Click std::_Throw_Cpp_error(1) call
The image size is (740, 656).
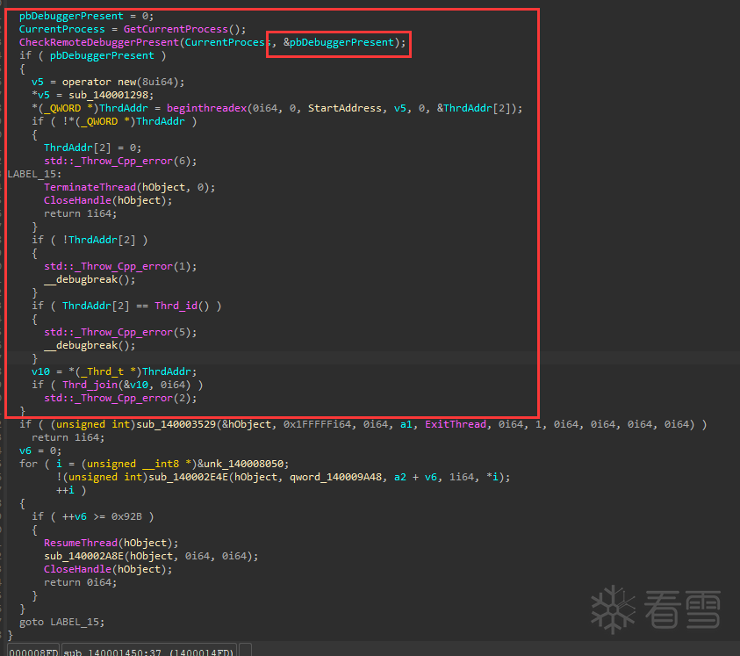point(120,266)
